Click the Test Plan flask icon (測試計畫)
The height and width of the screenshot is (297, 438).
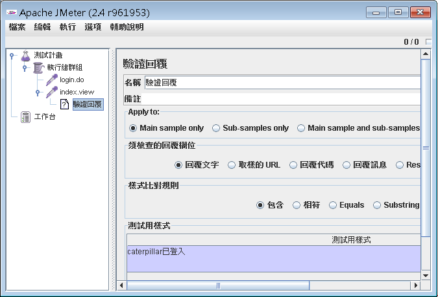(x=25, y=56)
